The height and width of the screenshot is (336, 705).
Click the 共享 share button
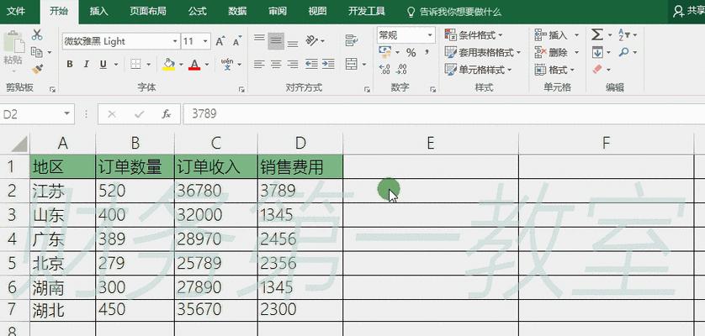[x=689, y=12]
